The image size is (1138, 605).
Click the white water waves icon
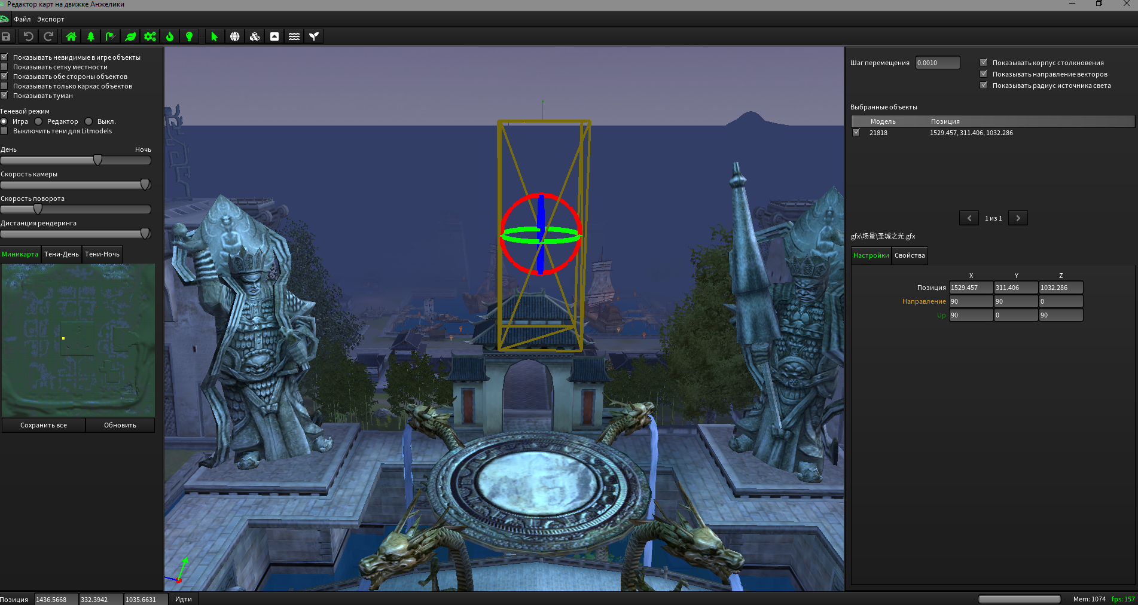(x=294, y=36)
